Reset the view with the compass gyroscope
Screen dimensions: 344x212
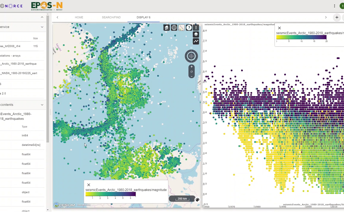click(191, 56)
